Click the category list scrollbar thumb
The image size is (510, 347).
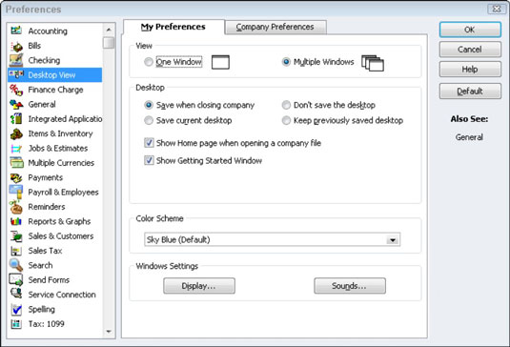[x=109, y=43]
